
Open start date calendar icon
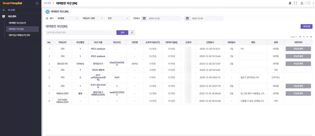pos(144,19)
